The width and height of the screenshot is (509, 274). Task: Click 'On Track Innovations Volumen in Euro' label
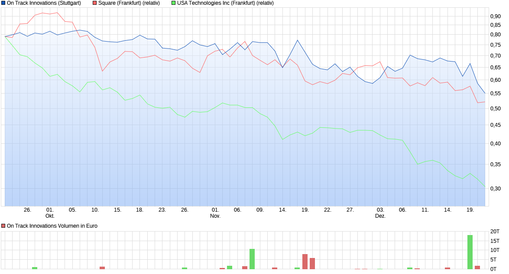click(52, 226)
